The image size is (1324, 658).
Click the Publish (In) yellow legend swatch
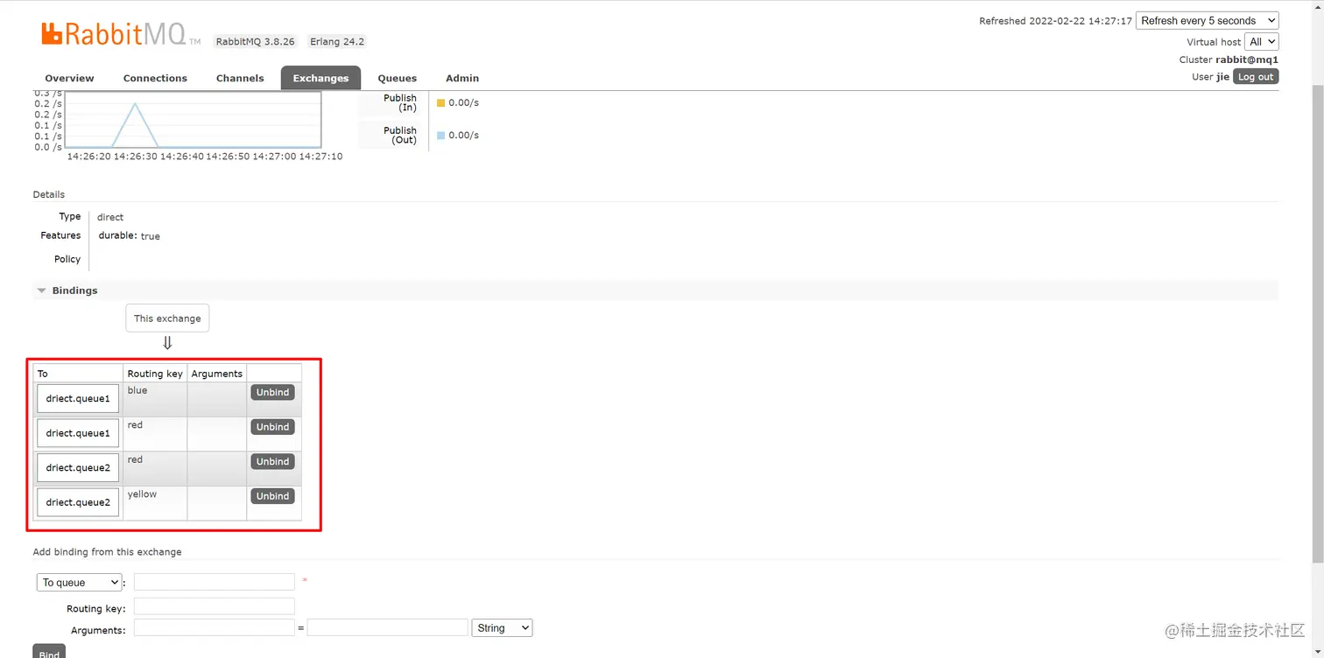pos(440,103)
